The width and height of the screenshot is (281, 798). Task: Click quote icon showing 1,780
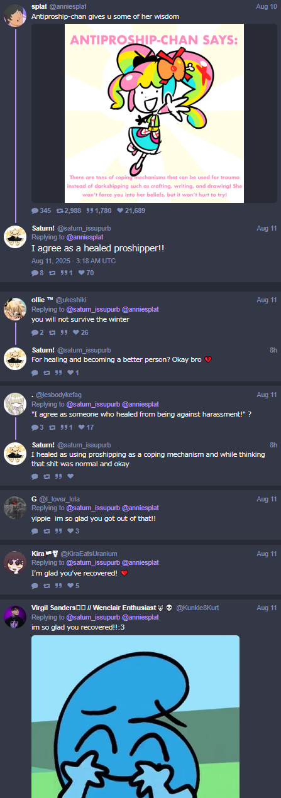pyautogui.click(x=89, y=210)
